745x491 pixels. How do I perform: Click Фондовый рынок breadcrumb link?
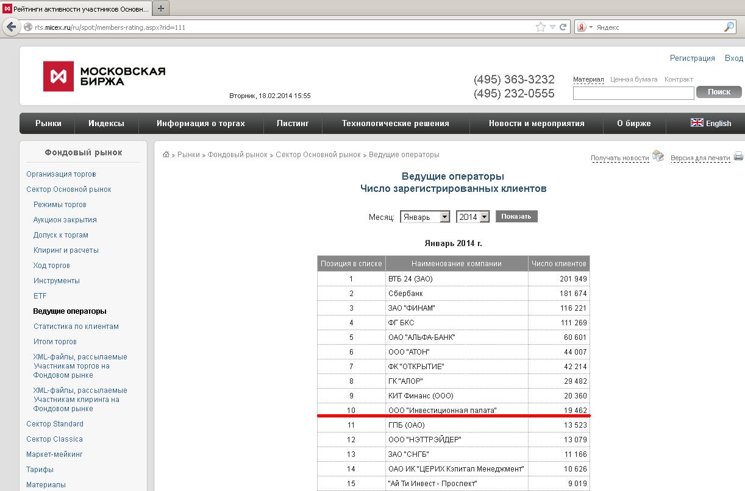(237, 155)
